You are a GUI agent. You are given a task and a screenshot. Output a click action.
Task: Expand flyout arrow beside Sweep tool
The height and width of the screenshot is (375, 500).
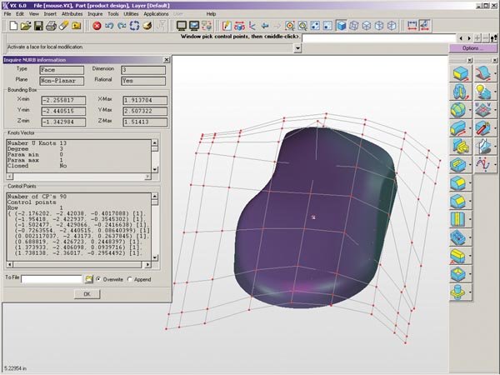[470, 128]
